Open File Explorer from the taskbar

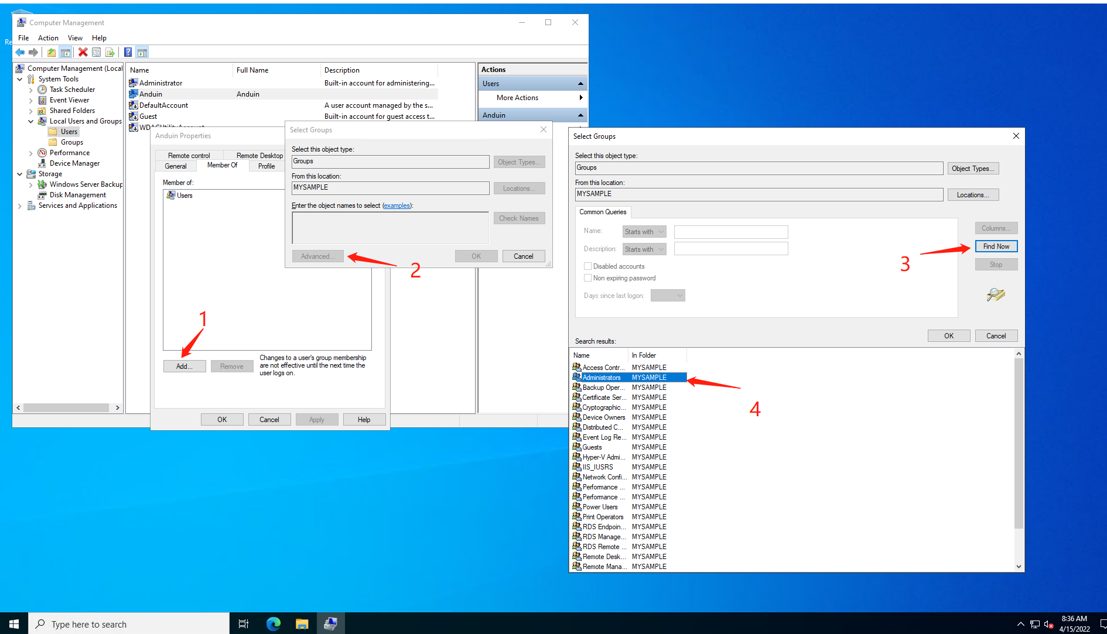click(x=302, y=624)
